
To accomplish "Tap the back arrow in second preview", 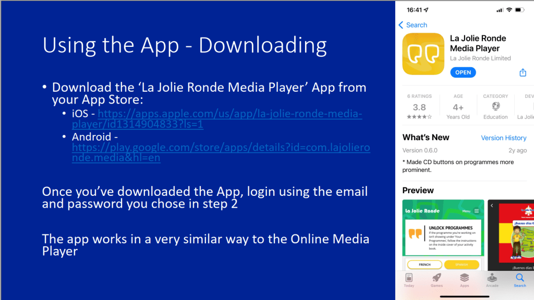I will point(492,206).
